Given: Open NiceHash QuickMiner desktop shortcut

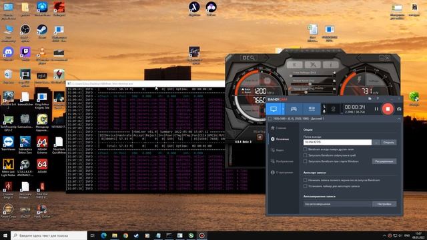Looking at the screenshot, I should tap(59, 145).
